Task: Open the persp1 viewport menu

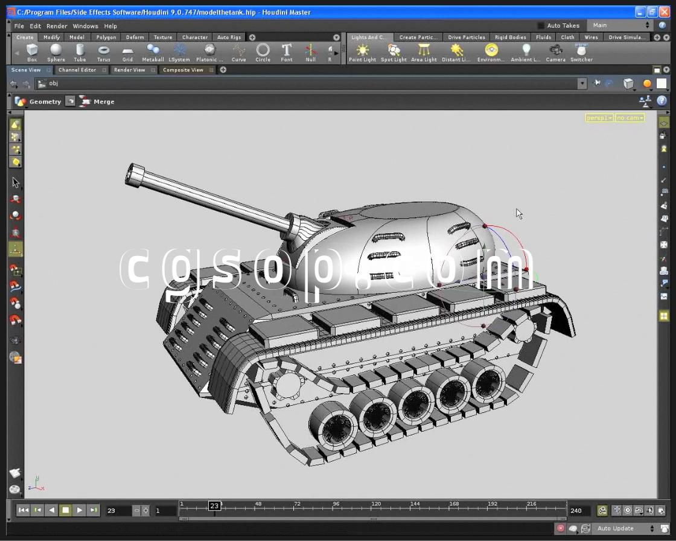Action: [x=599, y=118]
